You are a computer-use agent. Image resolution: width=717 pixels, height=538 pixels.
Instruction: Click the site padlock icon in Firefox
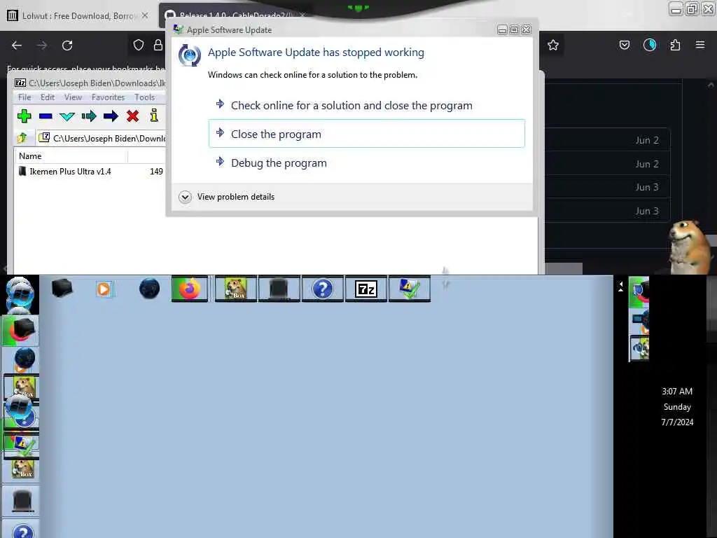coord(158,45)
